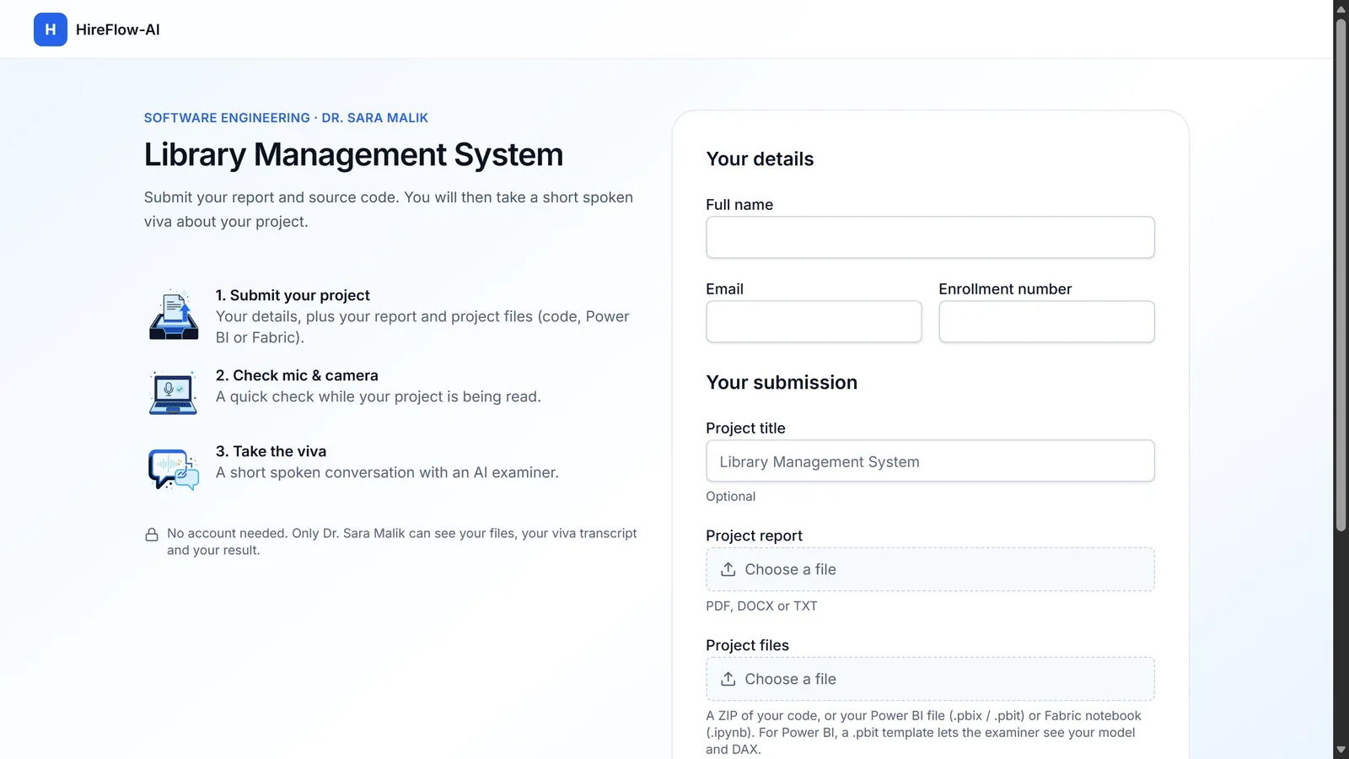The width and height of the screenshot is (1349, 759).
Task: Click the HireFlow-AI logo icon
Action: point(51,30)
